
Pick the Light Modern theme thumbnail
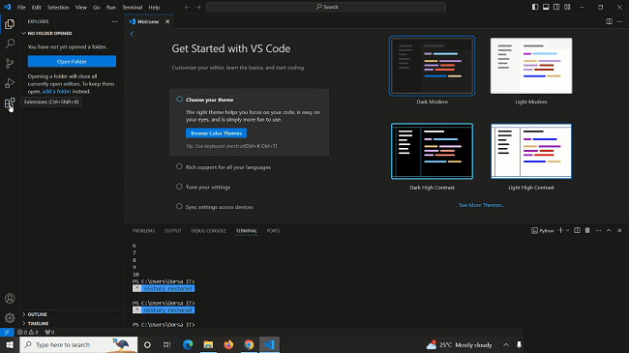tap(531, 66)
